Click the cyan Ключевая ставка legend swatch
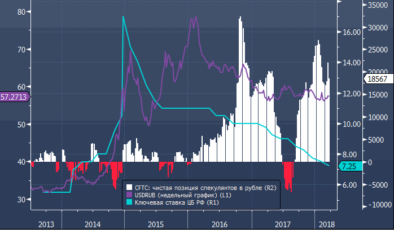 coord(130,202)
